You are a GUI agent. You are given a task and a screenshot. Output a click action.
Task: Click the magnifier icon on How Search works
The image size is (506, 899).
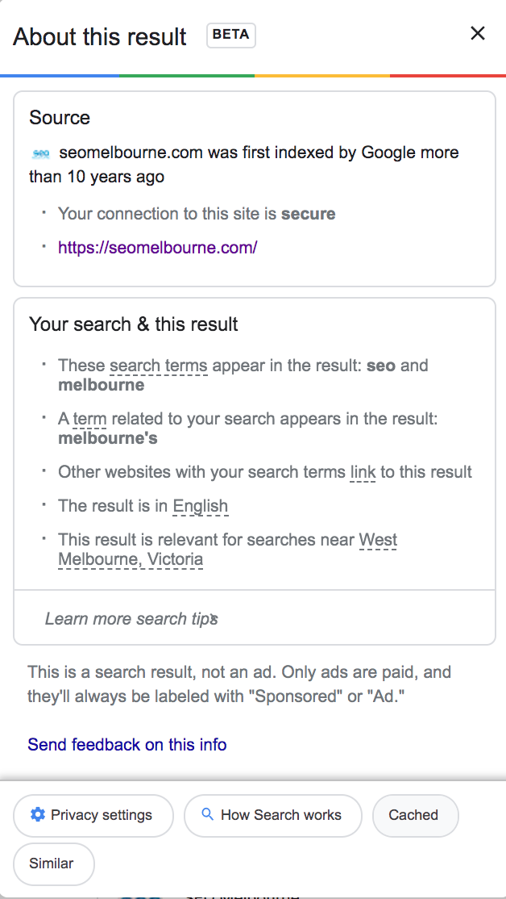(207, 815)
